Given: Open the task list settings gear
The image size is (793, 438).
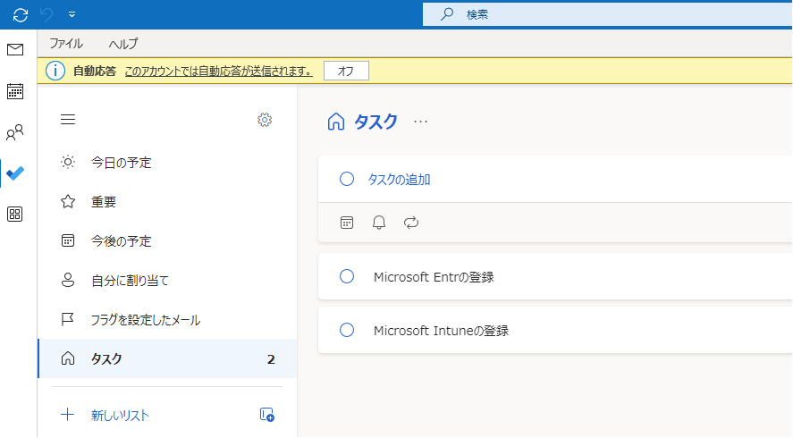Looking at the screenshot, I should coord(265,120).
